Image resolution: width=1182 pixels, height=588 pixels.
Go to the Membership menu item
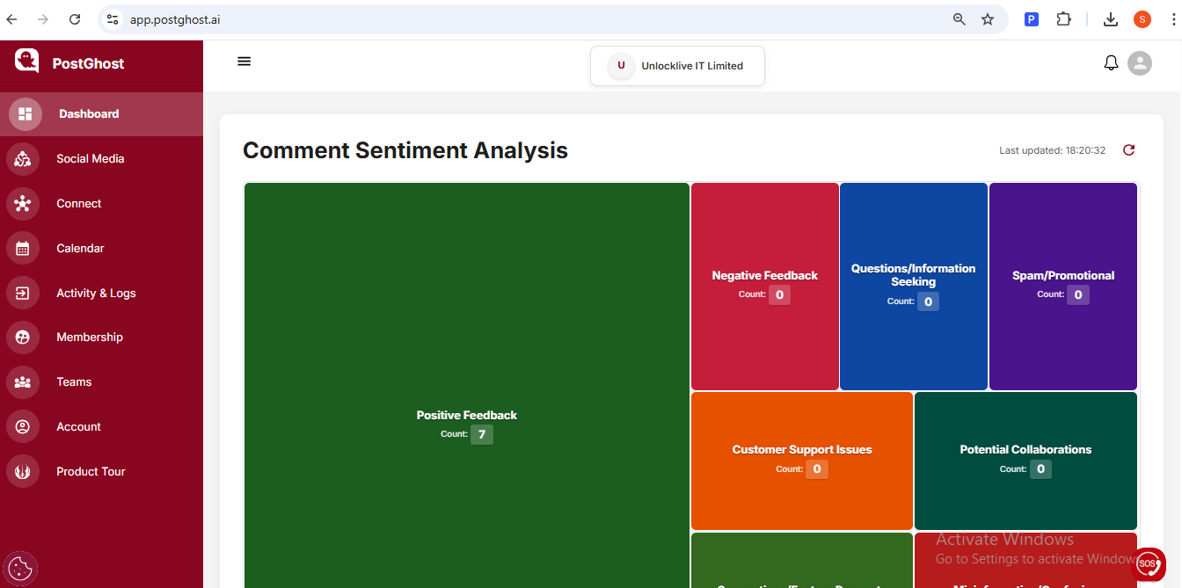90,338
